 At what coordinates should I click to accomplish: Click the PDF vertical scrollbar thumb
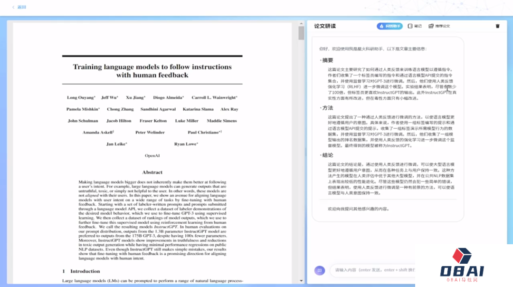pos(301,33)
